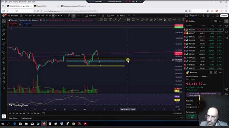Viewport: 229px width, 128px height.
Task: Select ETHUSD in the watchlist
Action: click(x=192, y=37)
